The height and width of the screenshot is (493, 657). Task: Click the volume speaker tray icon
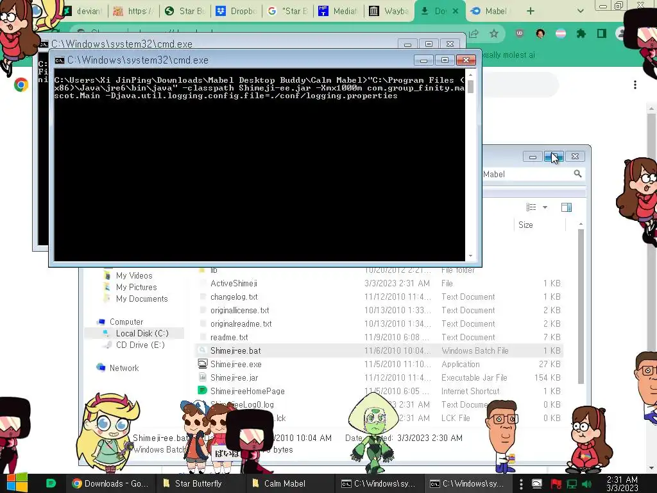(x=588, y=484)
